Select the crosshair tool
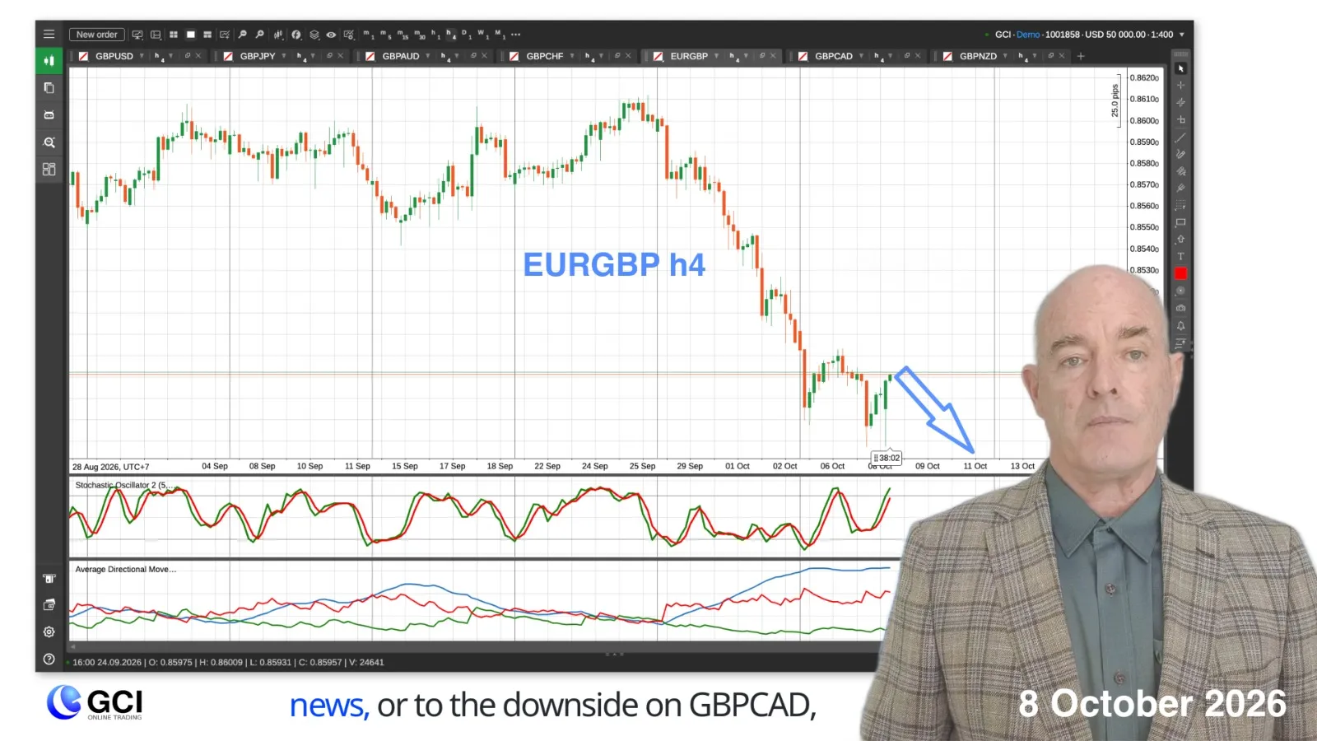 coord(1180,86)
